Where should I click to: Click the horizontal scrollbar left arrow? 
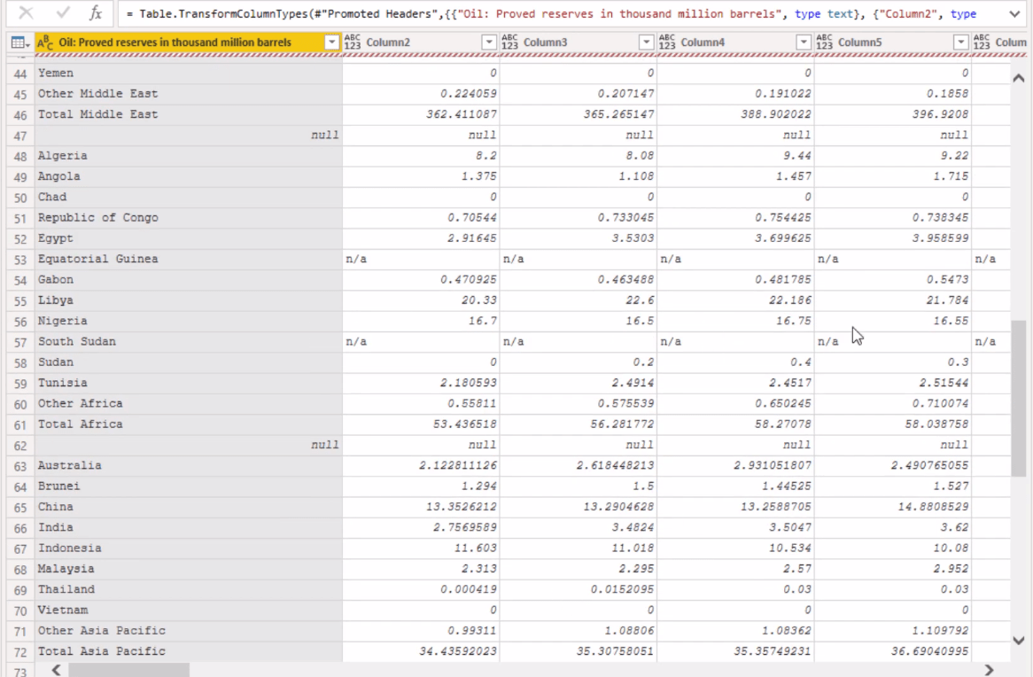point(57,670)
